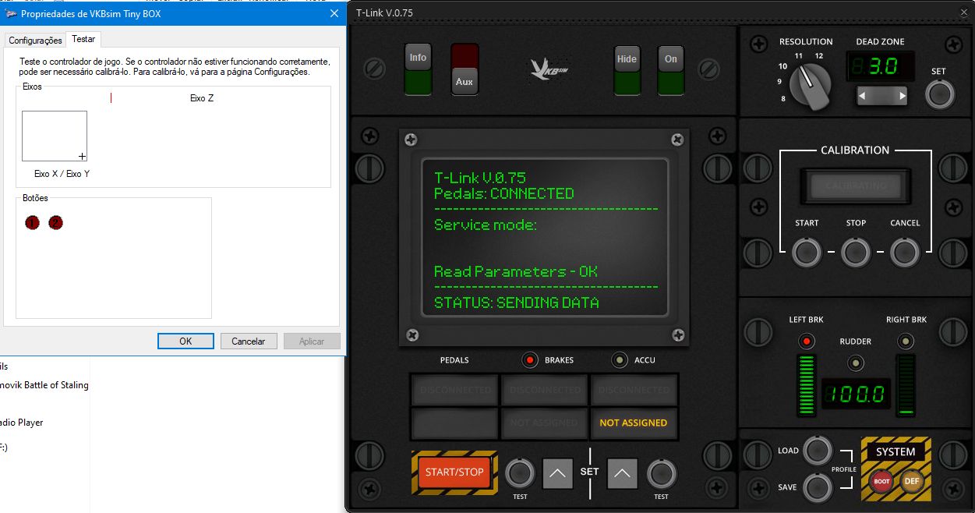Click the dead zone 3.0 display
975x513 pixels.
pyautogui.click(x=882, y=67)
